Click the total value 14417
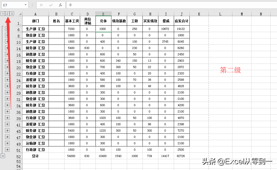This screenshot has height=170, width=277. pos(166,156)
